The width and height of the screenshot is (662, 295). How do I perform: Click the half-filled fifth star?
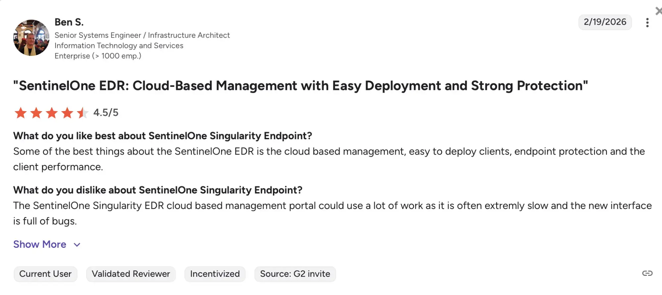(82, 113)
